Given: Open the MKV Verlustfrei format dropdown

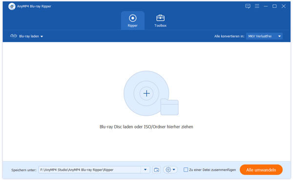Looking at the screenshot, I should (x=264, y=36).
